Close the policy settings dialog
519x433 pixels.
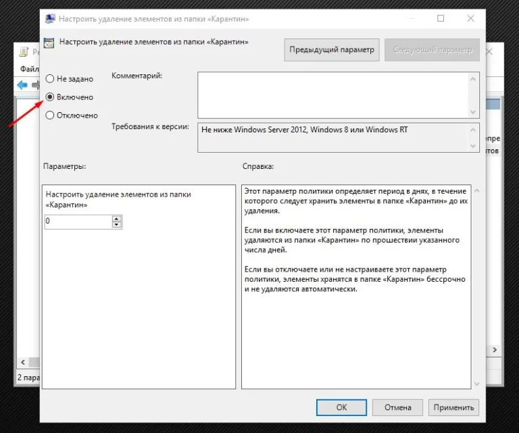[x=470, y=18]
